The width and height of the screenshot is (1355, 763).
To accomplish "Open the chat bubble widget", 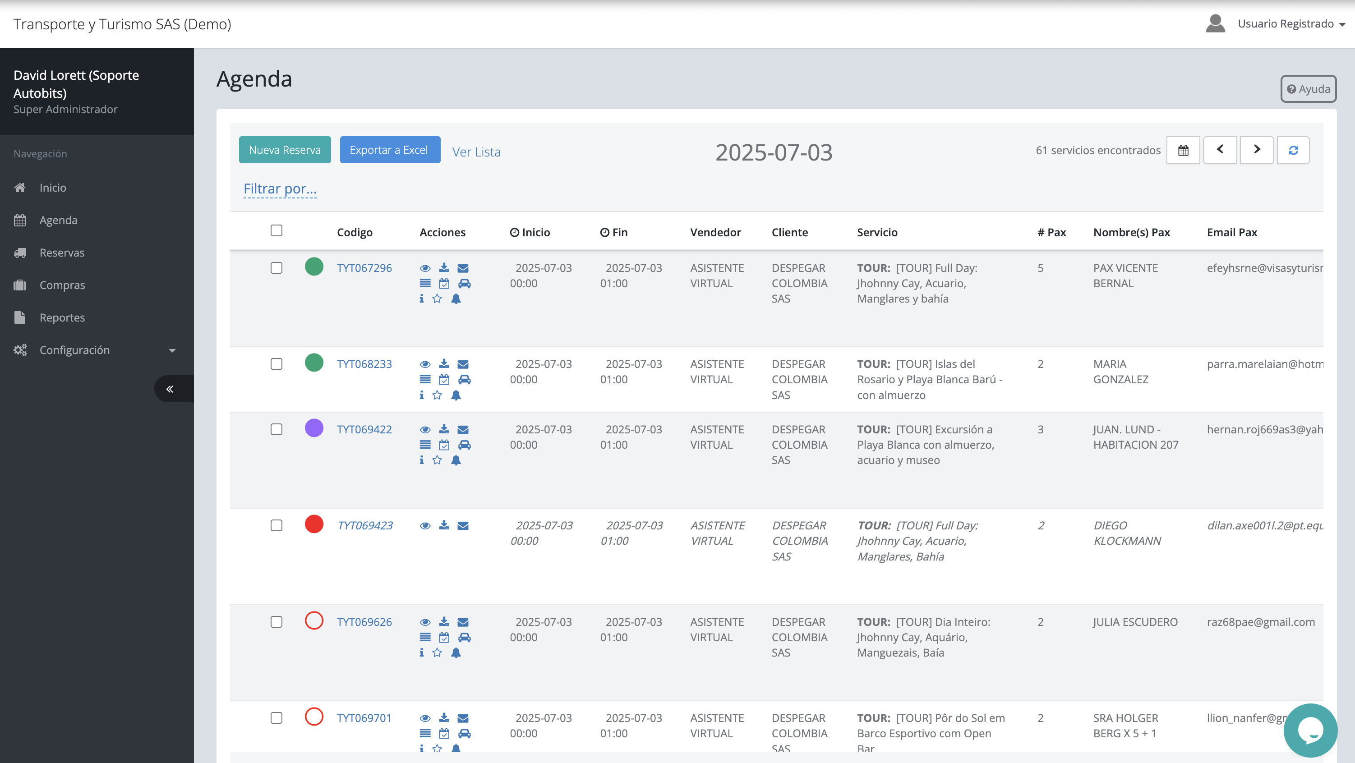I will click(x=1310, y=730).
